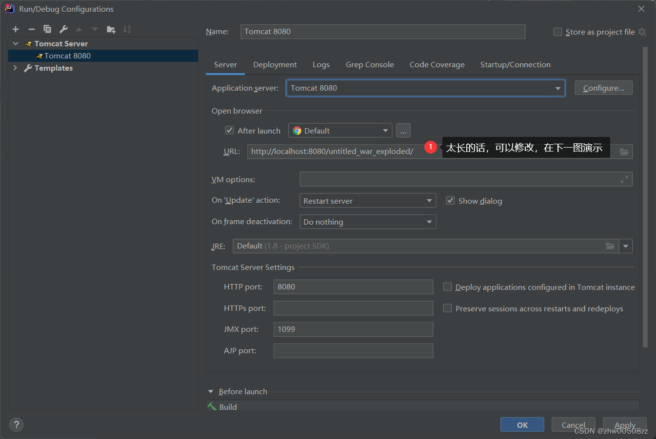Open the Logs tab
The height and width of the screenshot is (439, 656).
321,65
